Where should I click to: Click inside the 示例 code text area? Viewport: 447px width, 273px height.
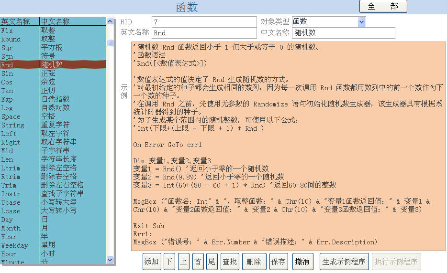(x=289, y=146)
